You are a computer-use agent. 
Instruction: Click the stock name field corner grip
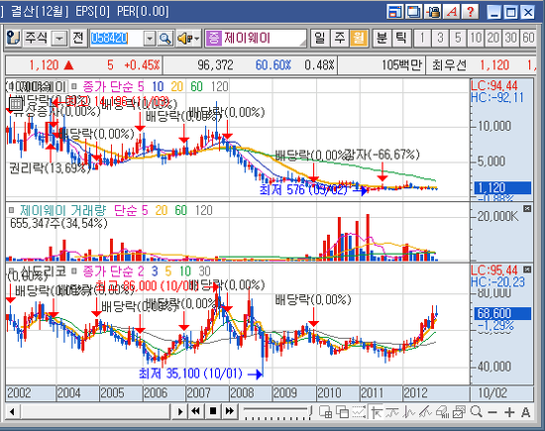(302, 43)
